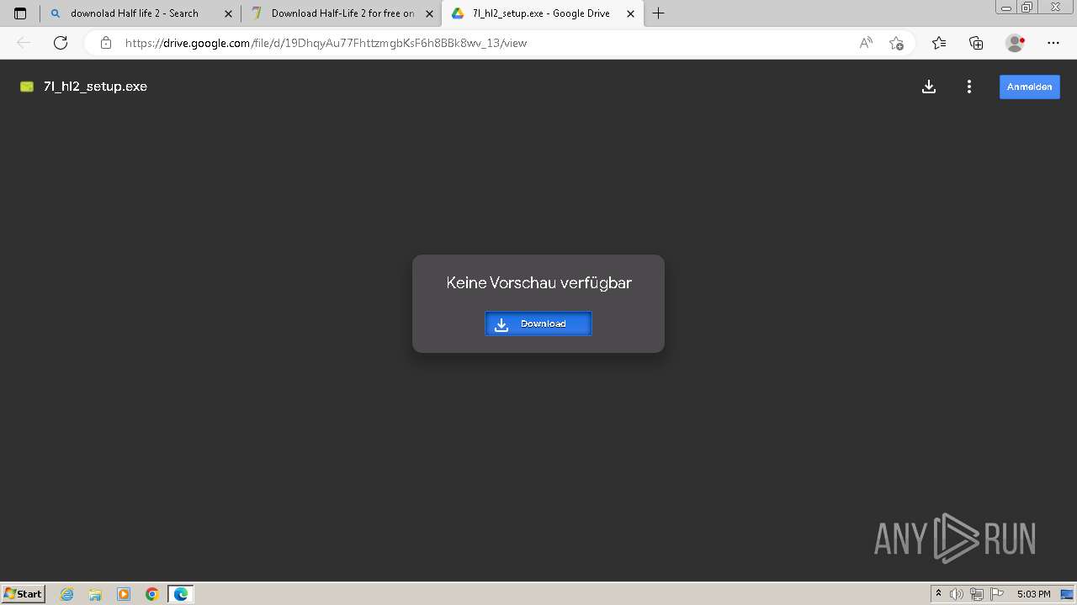Click the Microsoft Edge taskbar icon

click(x=181, y=594)
